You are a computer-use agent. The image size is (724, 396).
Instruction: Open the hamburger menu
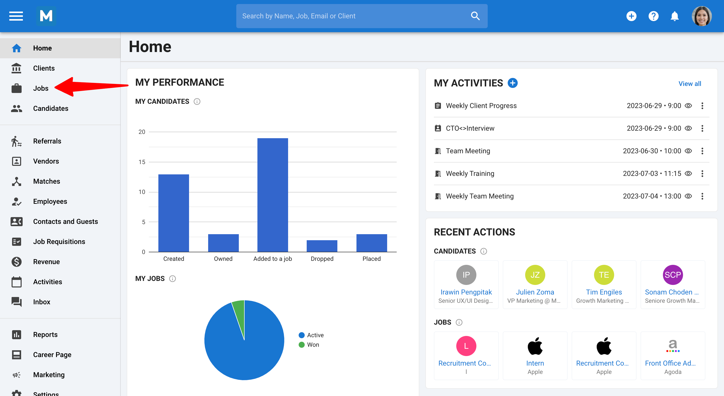[16, 16]
